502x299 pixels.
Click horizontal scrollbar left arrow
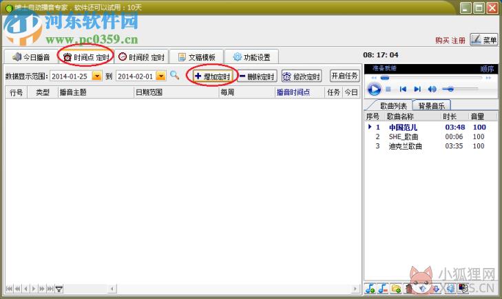[x=112, y=289]
